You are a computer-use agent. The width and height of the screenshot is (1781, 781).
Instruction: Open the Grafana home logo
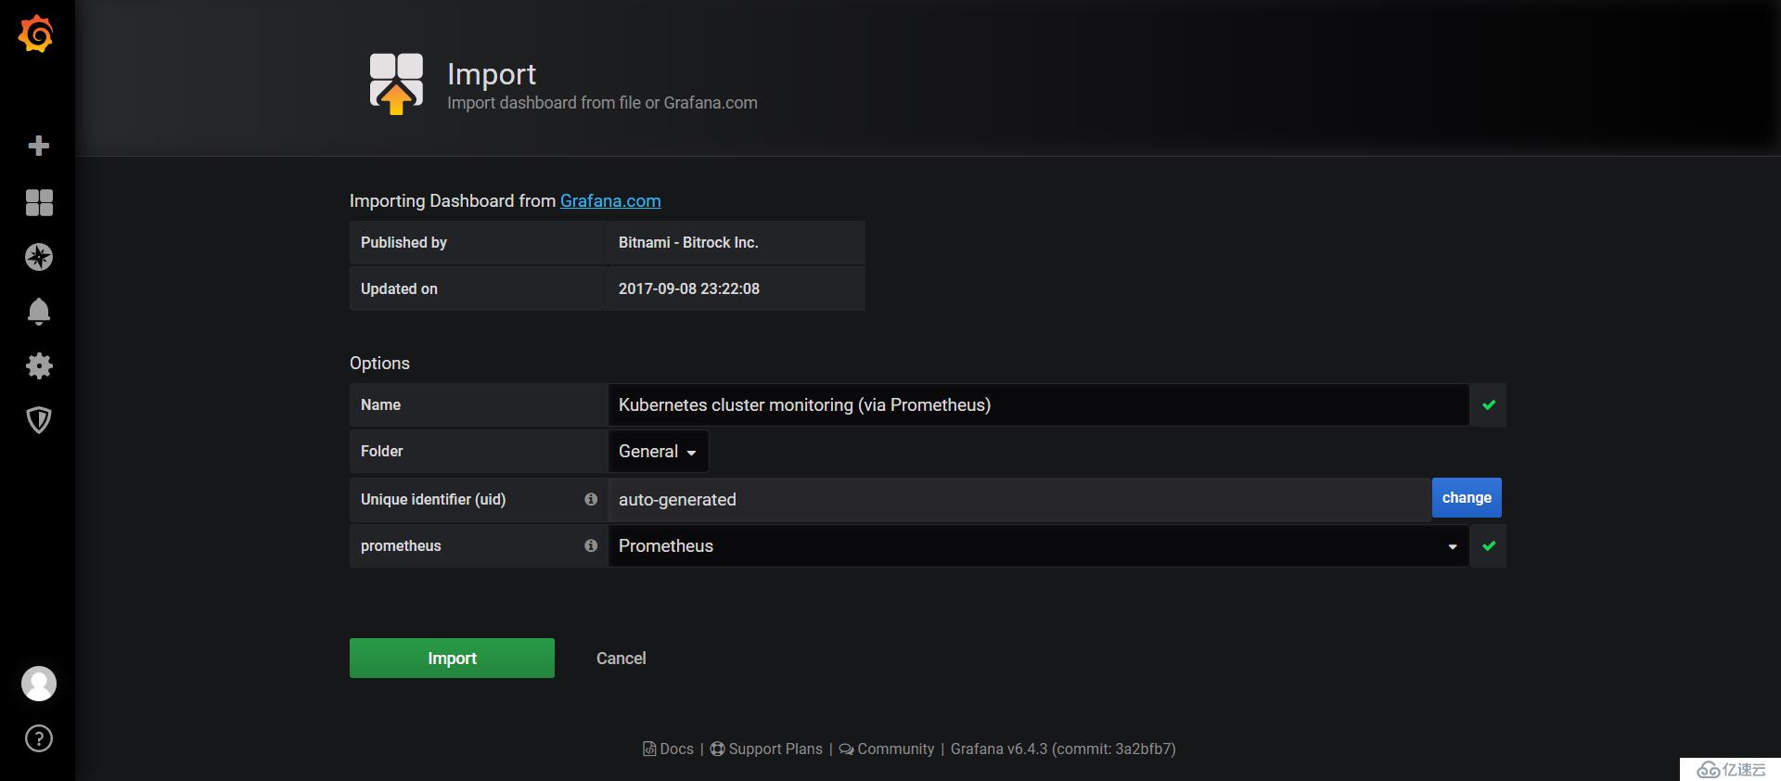pos(36,34)
